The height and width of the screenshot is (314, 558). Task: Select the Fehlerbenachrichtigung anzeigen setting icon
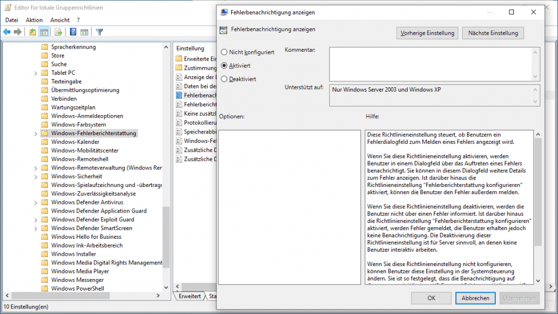click(180, 95)
